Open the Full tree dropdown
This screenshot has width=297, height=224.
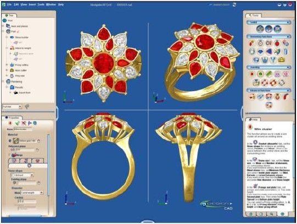point(12,107)
